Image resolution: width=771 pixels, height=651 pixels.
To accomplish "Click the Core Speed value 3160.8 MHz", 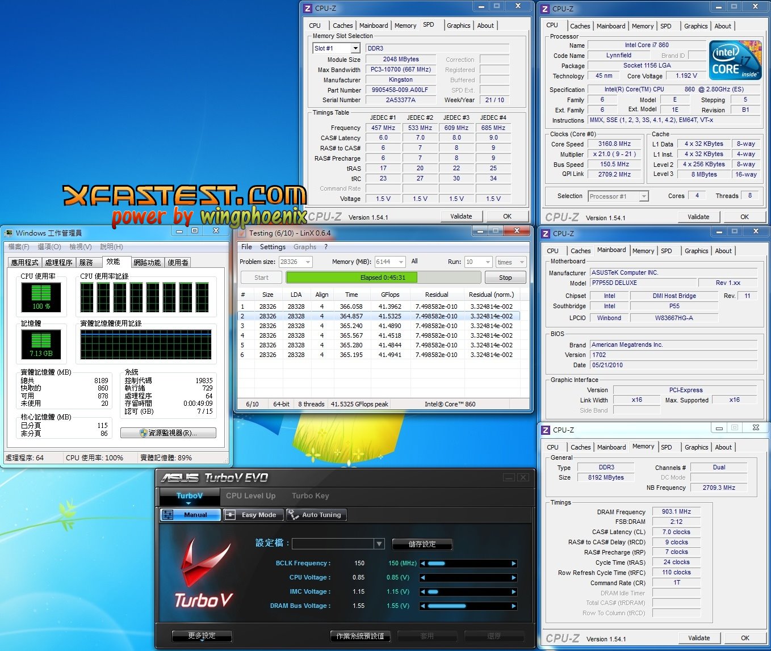I will click(614, 144).
